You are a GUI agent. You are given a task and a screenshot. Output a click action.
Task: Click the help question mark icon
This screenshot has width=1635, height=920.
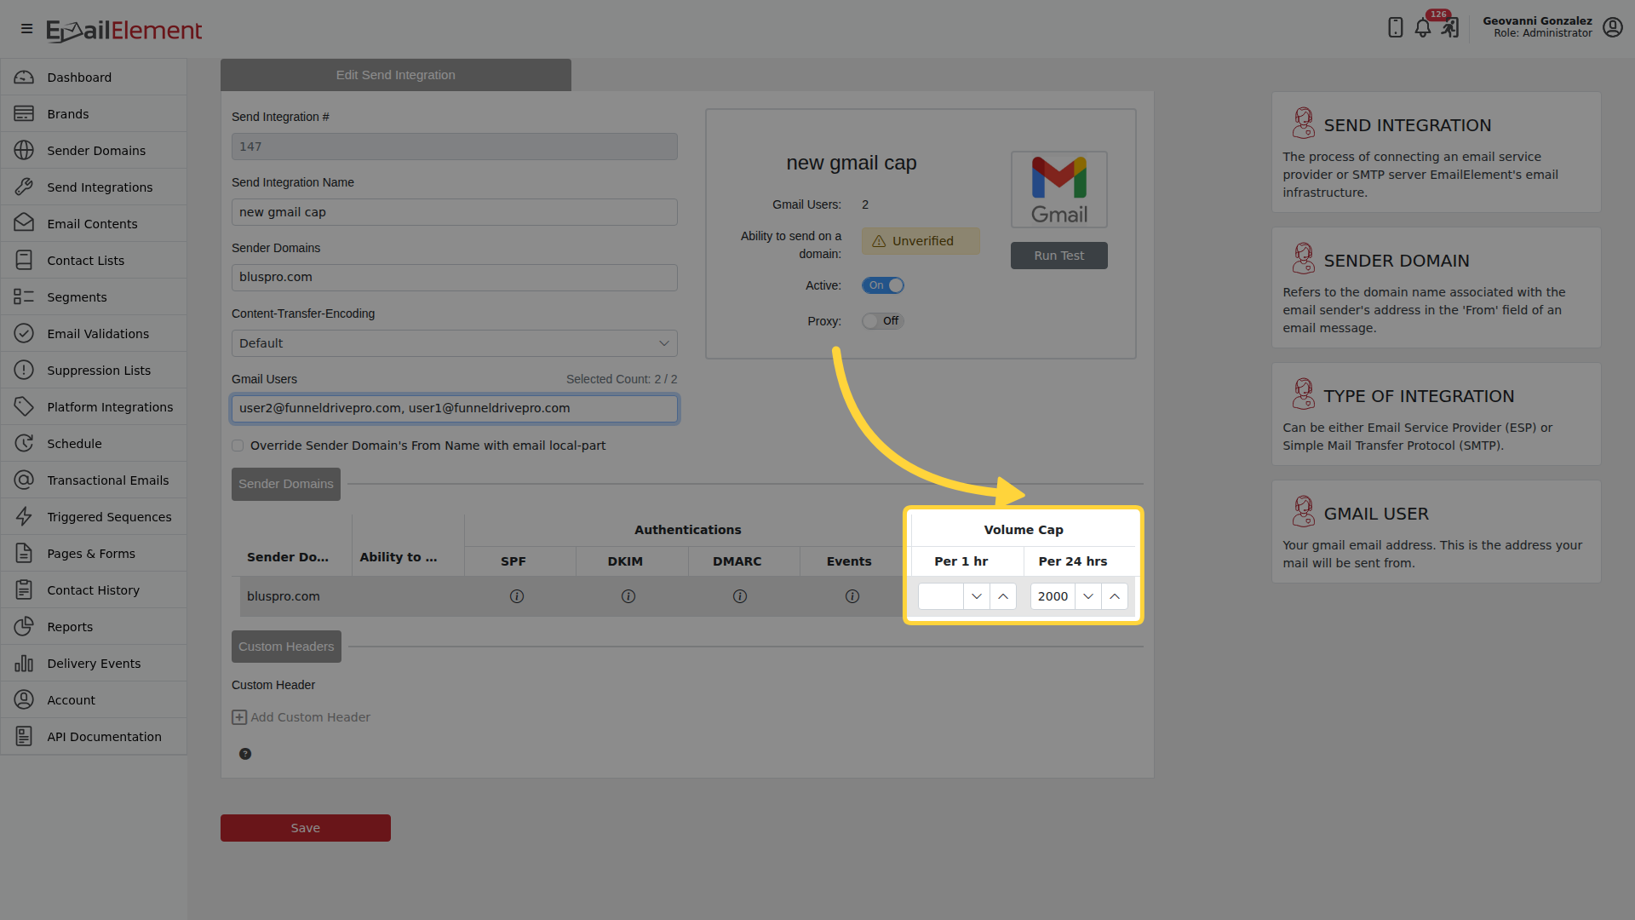coord(245,754)
